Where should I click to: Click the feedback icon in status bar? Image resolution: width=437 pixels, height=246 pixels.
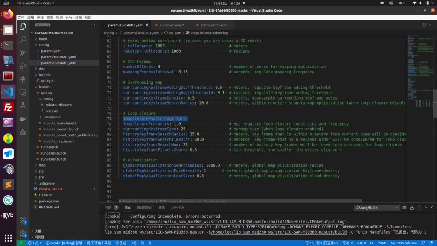click(423, 243)
